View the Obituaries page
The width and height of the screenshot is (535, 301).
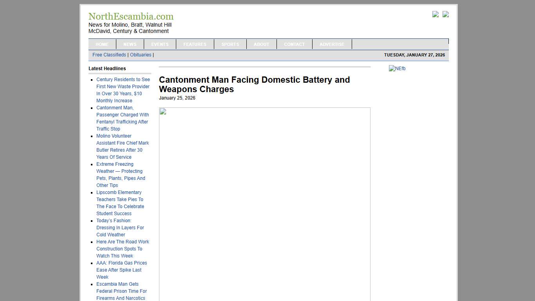(141, 55)
